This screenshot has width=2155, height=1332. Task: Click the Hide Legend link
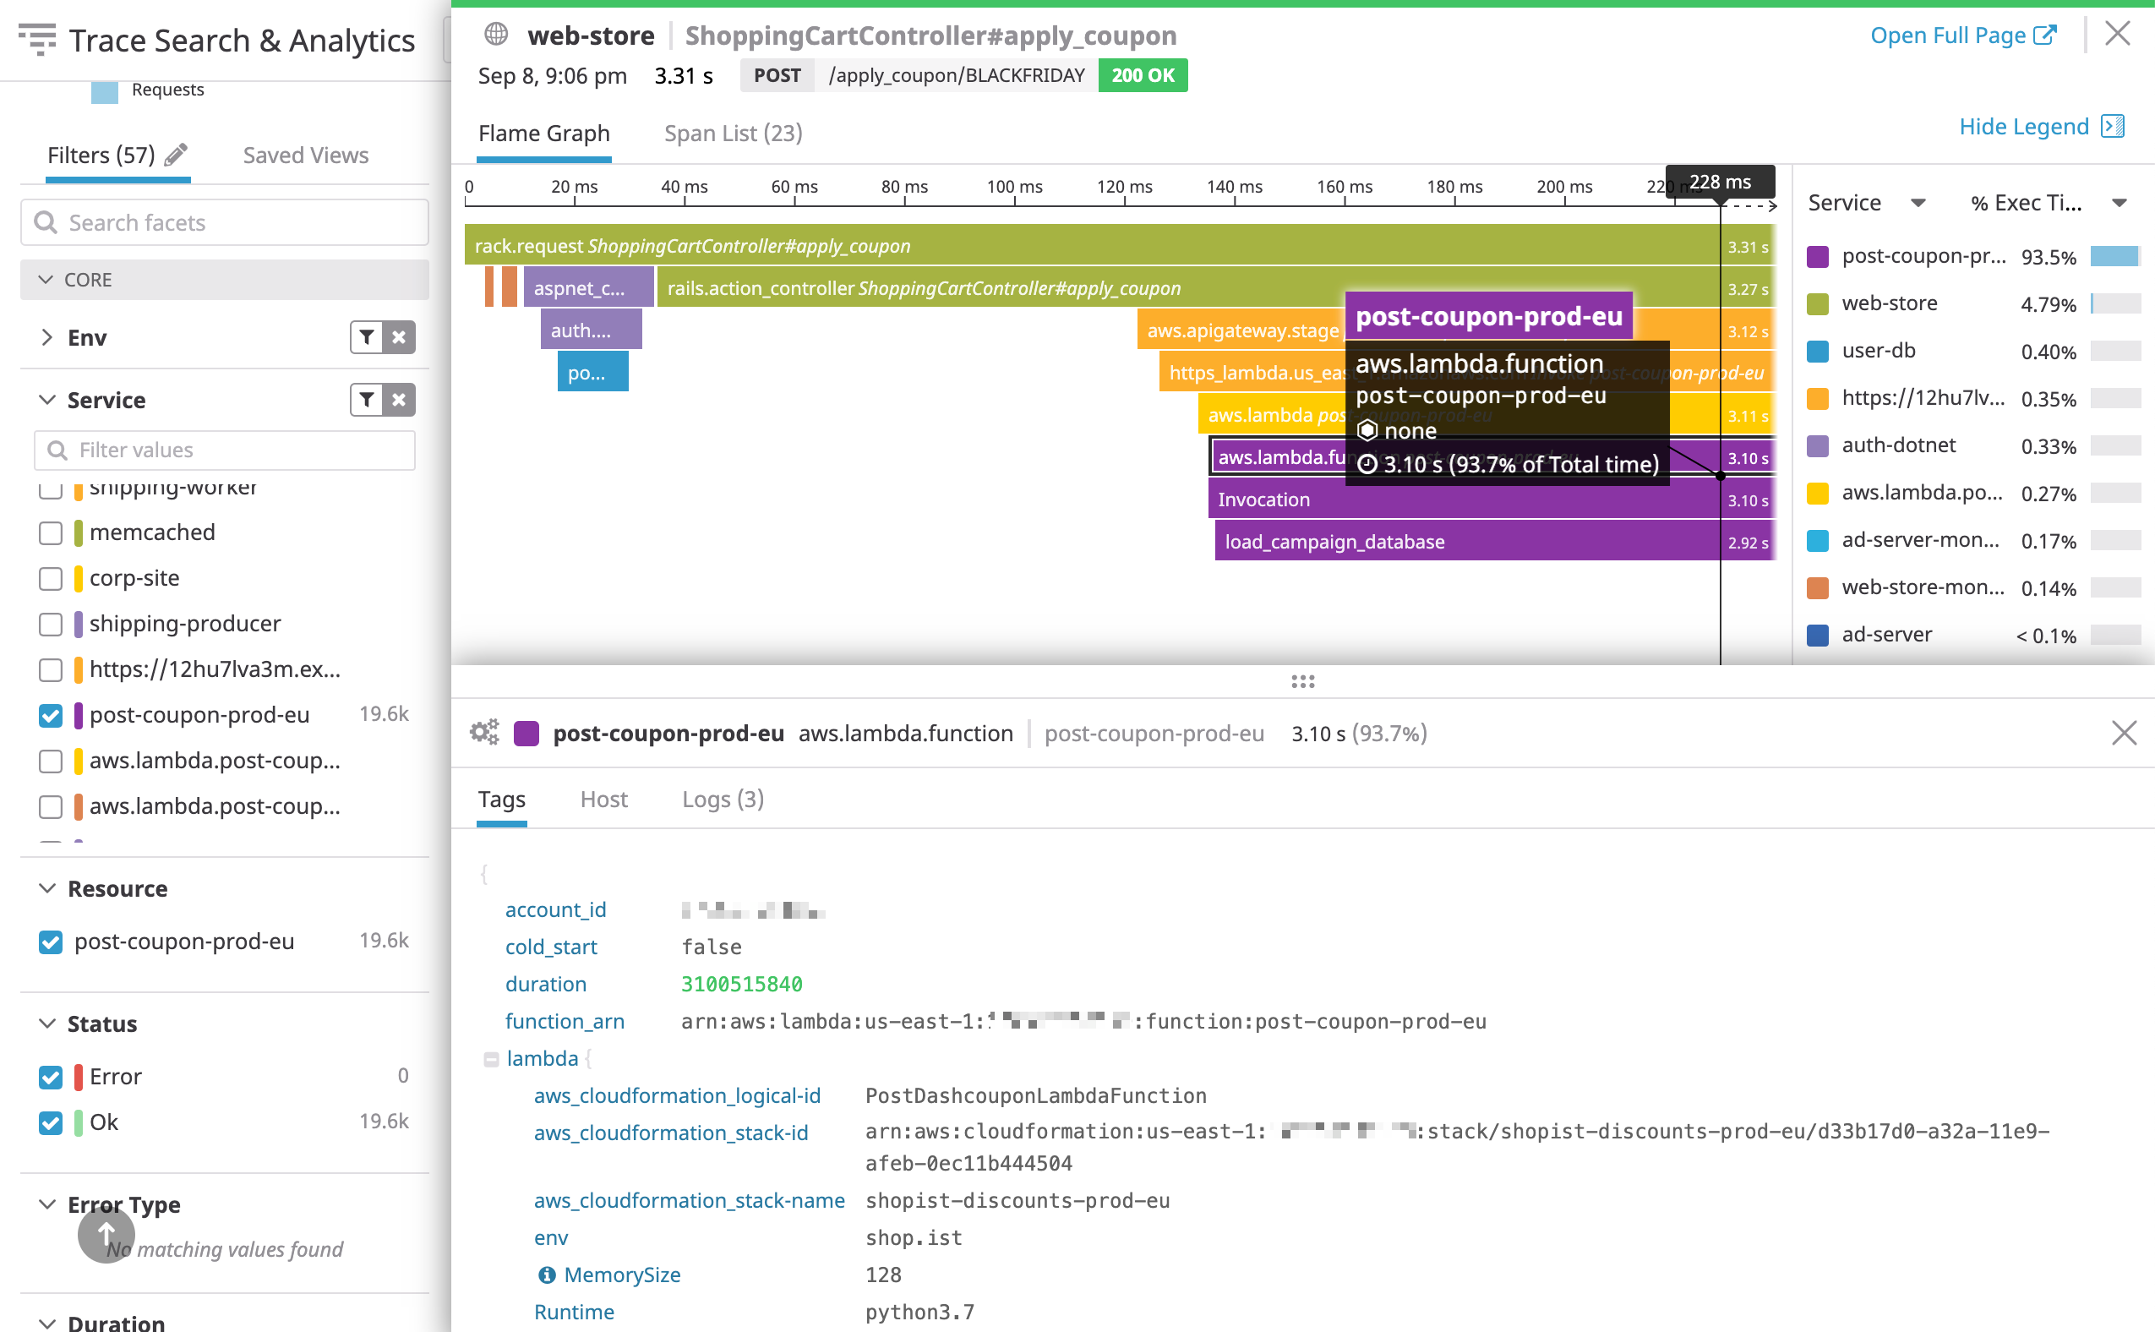point(2024,126)
